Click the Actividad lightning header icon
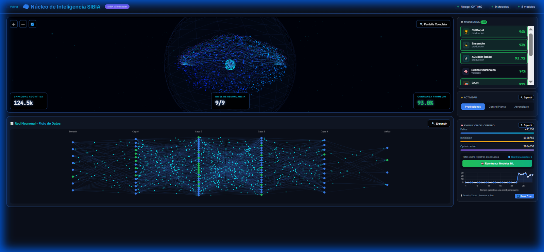Image resolution: width=544 pixels, height=252 pixels. [462, 97]
